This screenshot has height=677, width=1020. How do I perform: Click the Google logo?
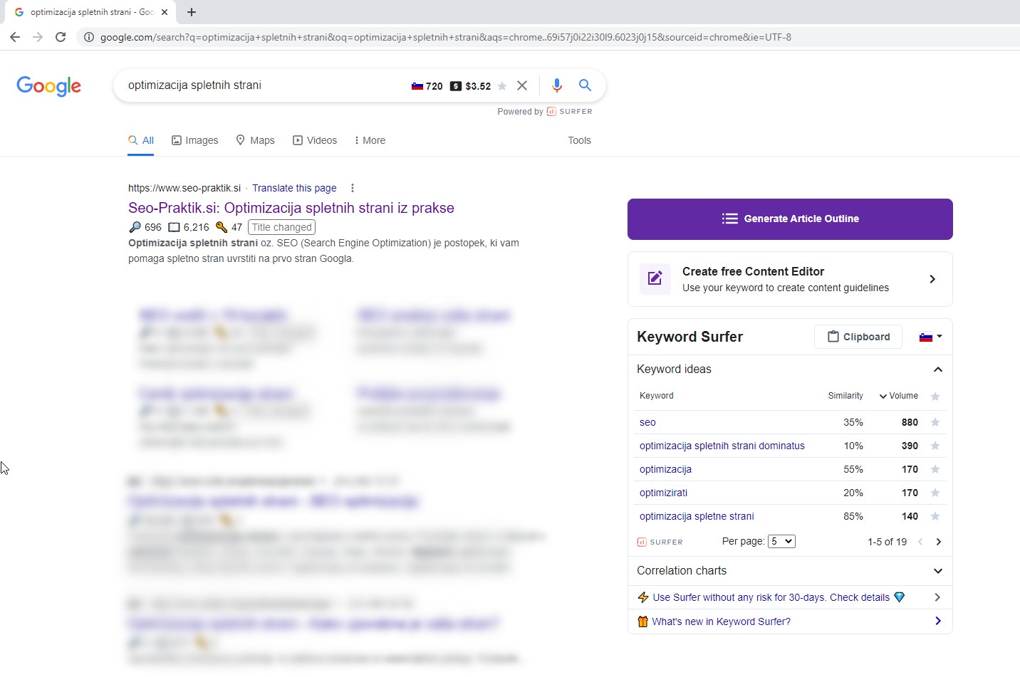click(x=48, y=86)
